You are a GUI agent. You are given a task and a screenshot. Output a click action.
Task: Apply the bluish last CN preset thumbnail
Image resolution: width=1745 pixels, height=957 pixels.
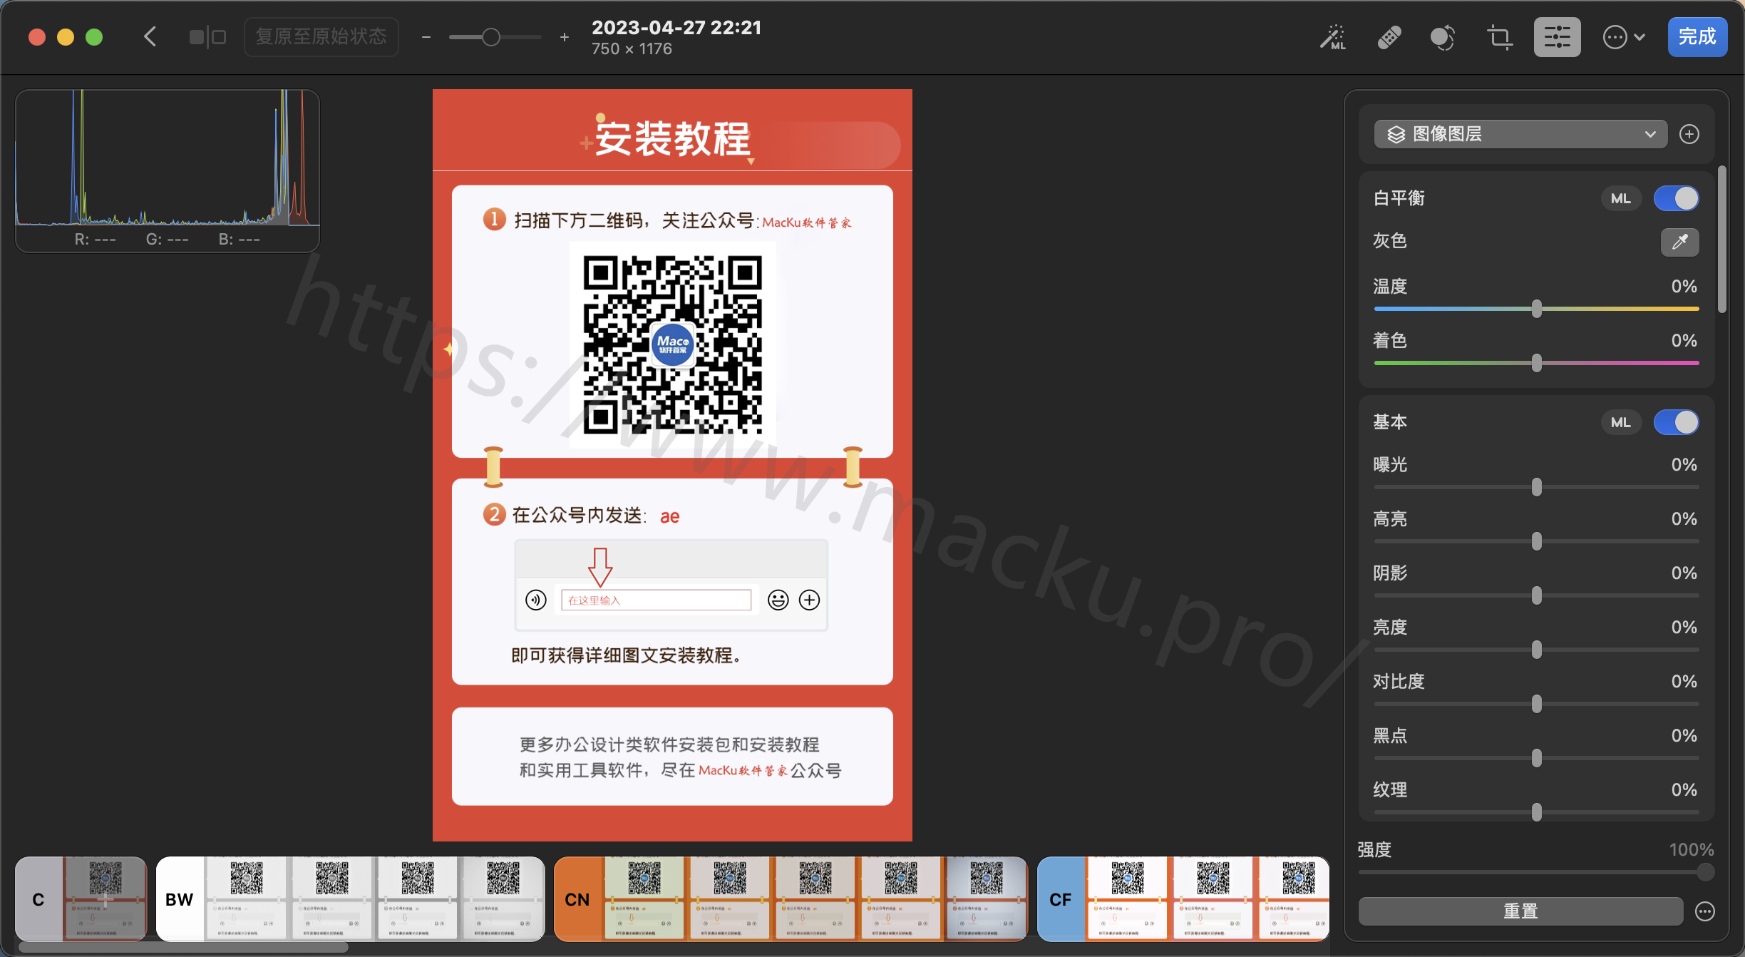[x=987, y=899]
